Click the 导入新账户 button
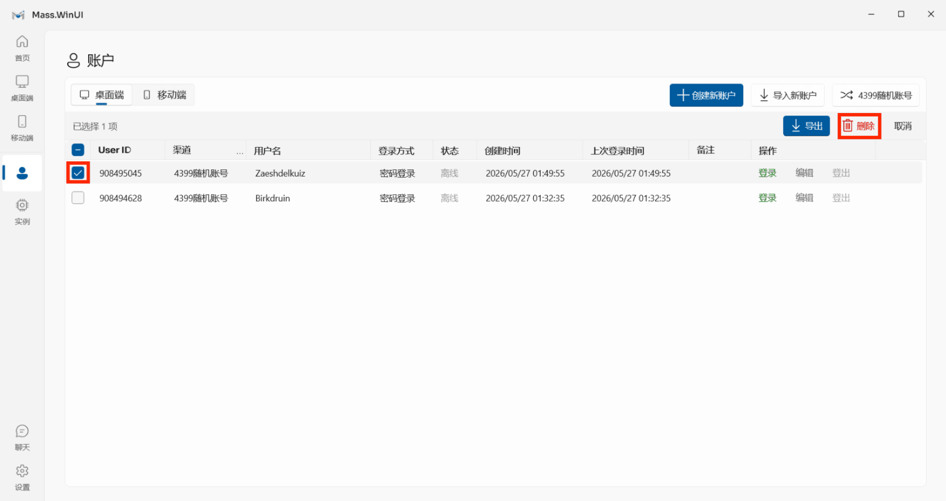The height and width of the screenshot is (501, 946). [x=788, y=95]
